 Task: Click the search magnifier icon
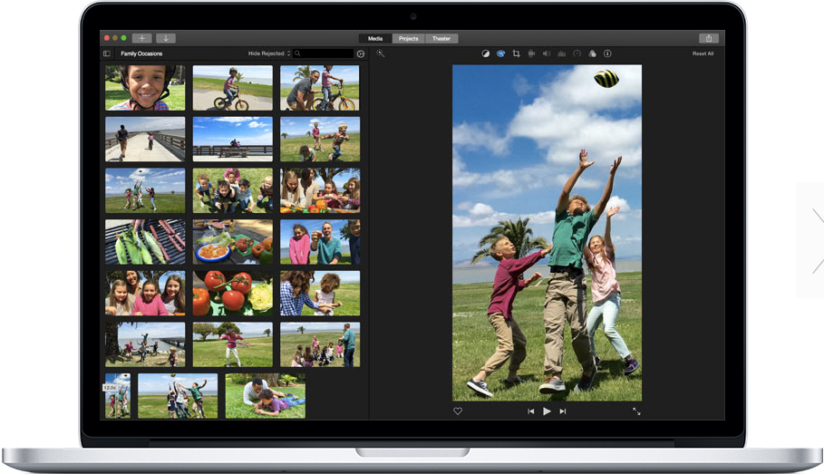(x=297, y=53)
